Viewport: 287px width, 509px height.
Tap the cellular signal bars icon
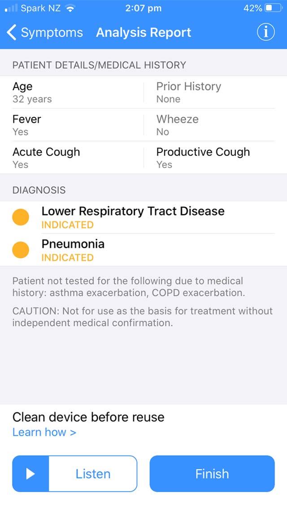11,8
